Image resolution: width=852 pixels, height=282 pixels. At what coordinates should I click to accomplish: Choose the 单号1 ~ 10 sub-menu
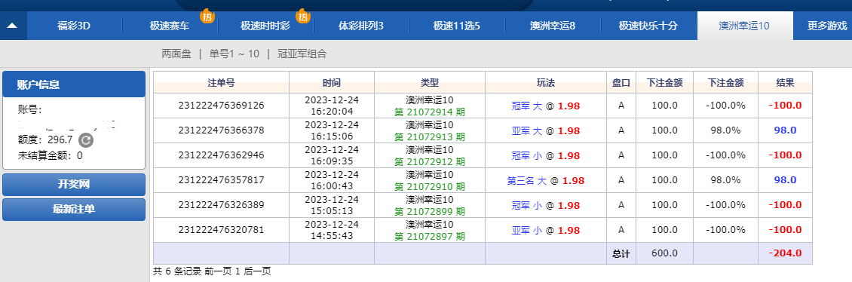234,54
